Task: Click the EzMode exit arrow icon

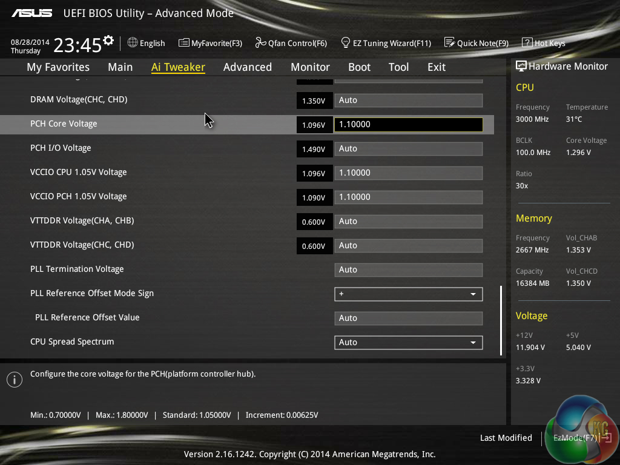Action: [606, 437]
